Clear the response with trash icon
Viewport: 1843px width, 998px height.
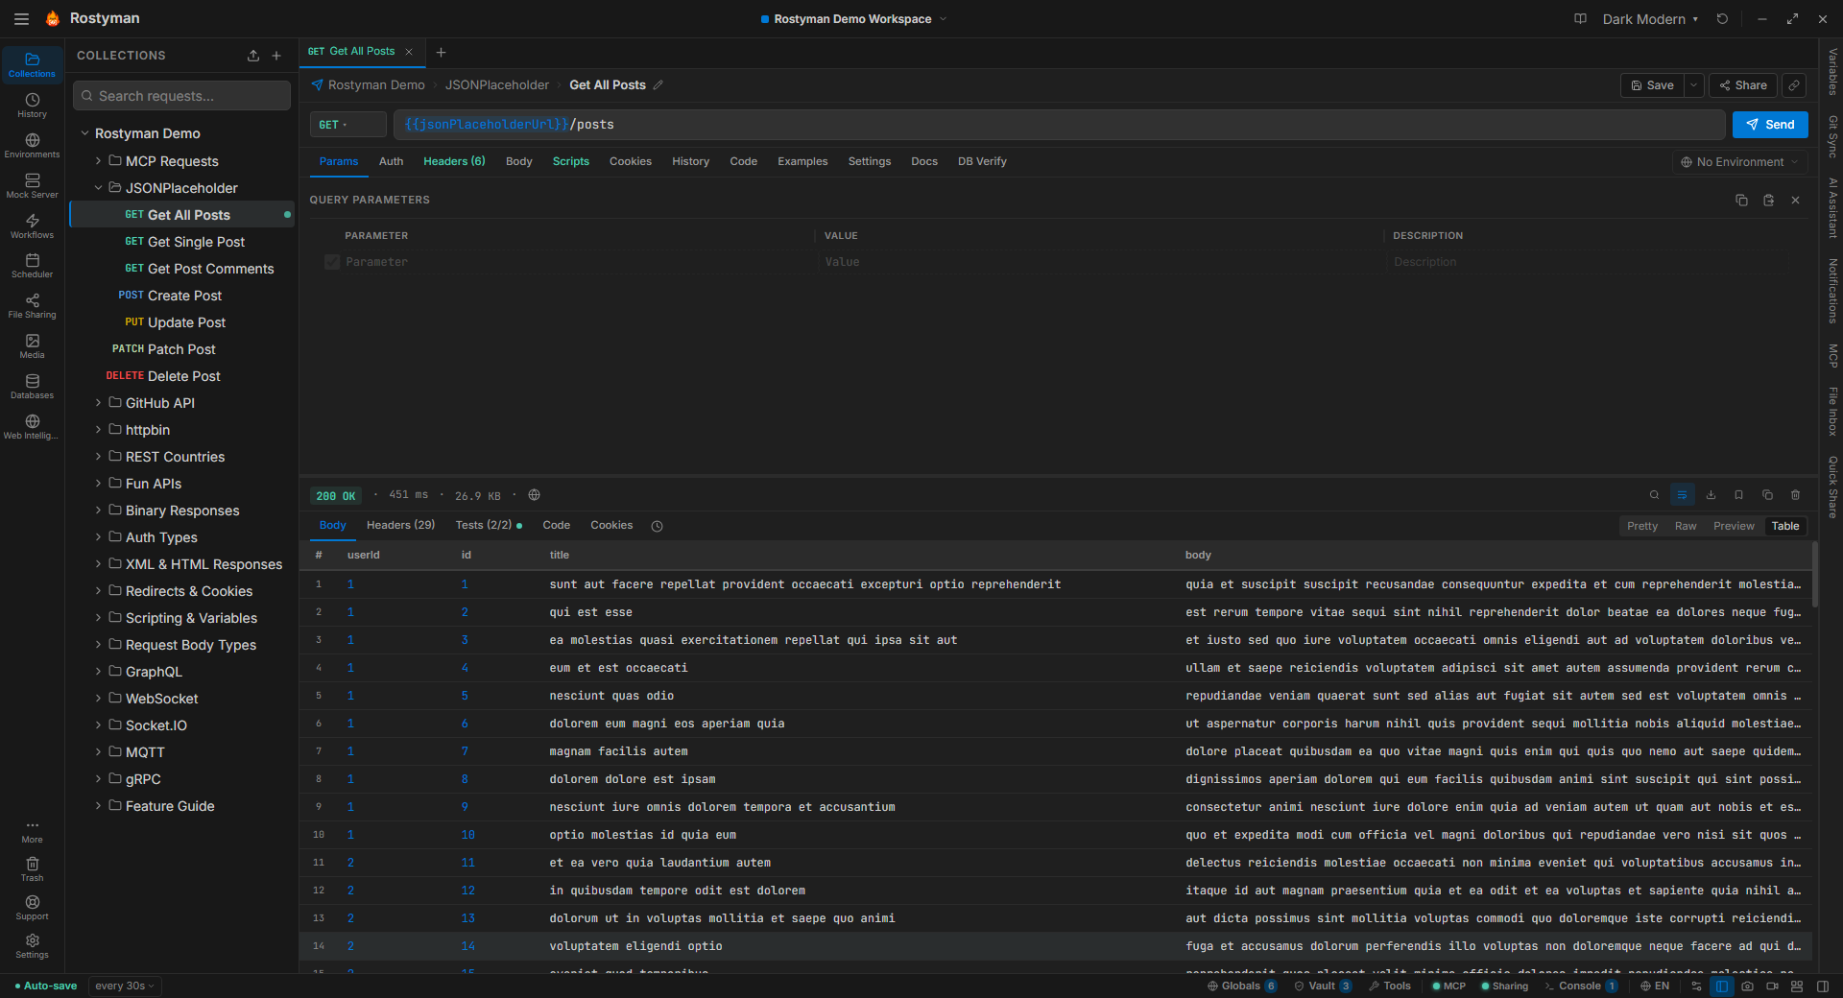pos(1795,495)
